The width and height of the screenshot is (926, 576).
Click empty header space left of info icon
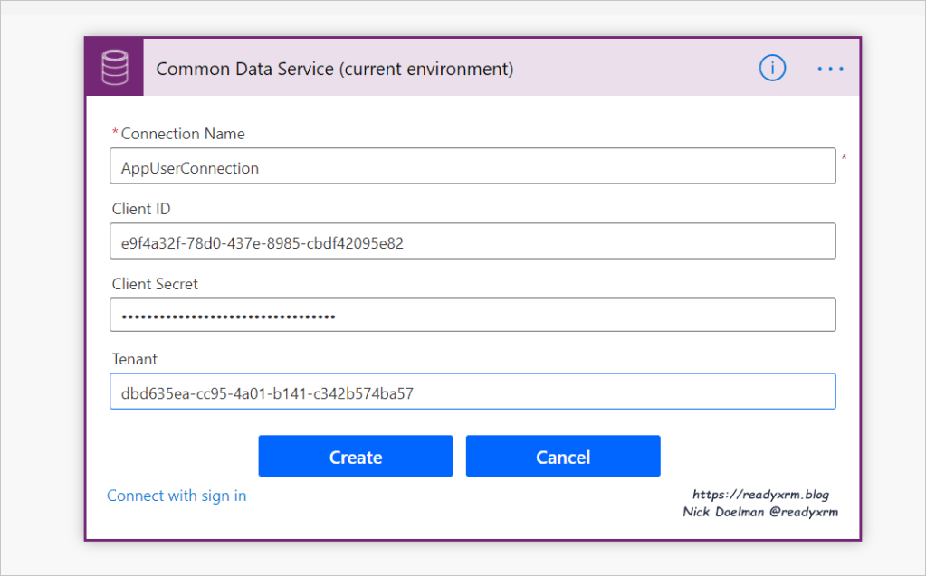[634, 69]
